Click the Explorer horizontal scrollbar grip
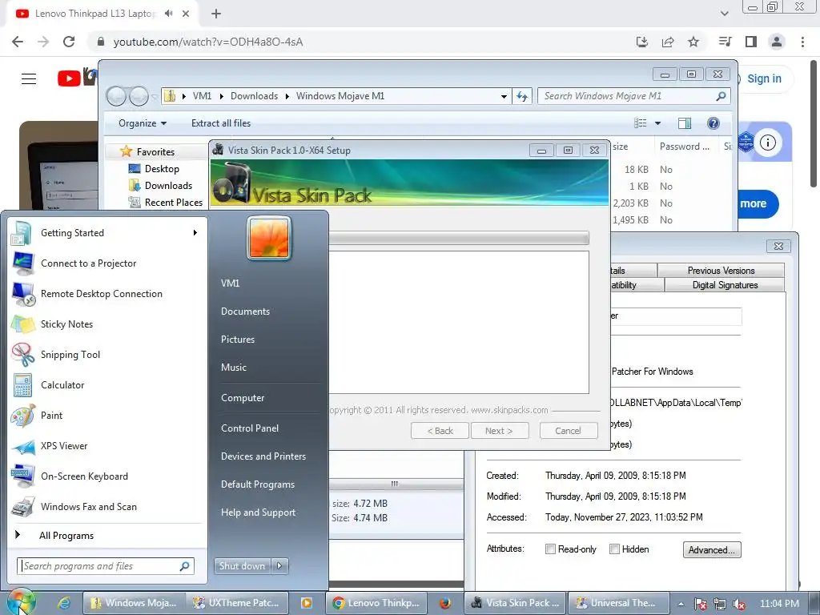This screenshot has height=615, width=820. coord(395,484)
